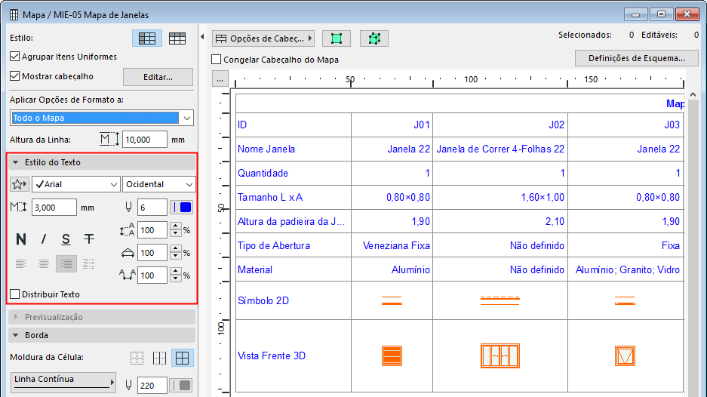Select cell Janela de Correr 4-Folhas 22

pos(500,149)
